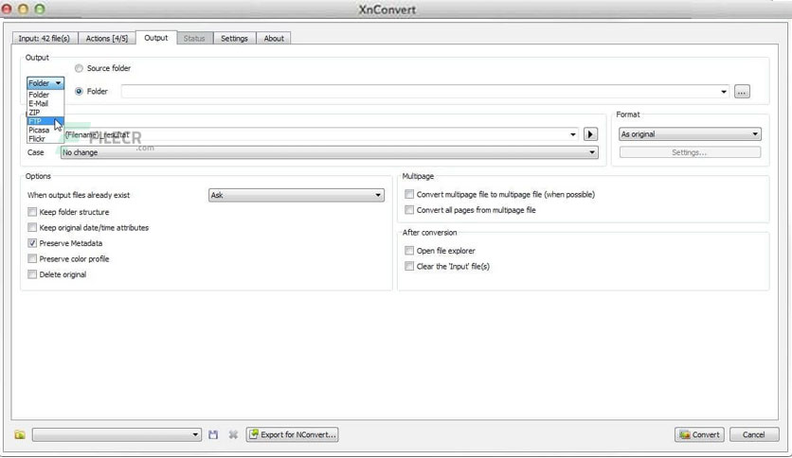Viewport: 792px width, 458px height.
Task: Choose Picasa in the output list
Action: tap(45, 131)
